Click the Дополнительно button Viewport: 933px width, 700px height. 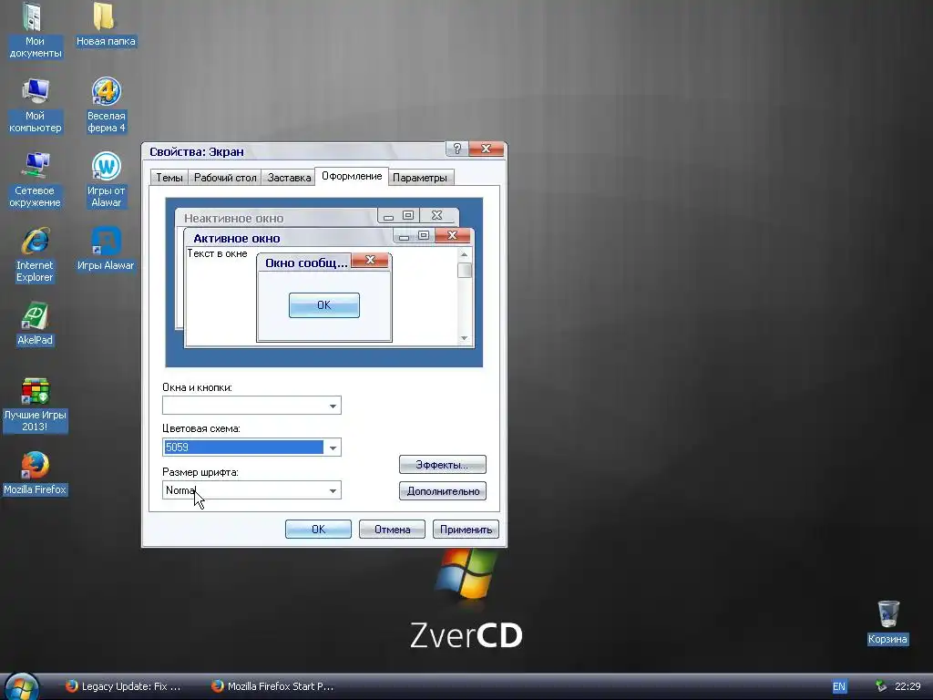click(x=442, y=491)
